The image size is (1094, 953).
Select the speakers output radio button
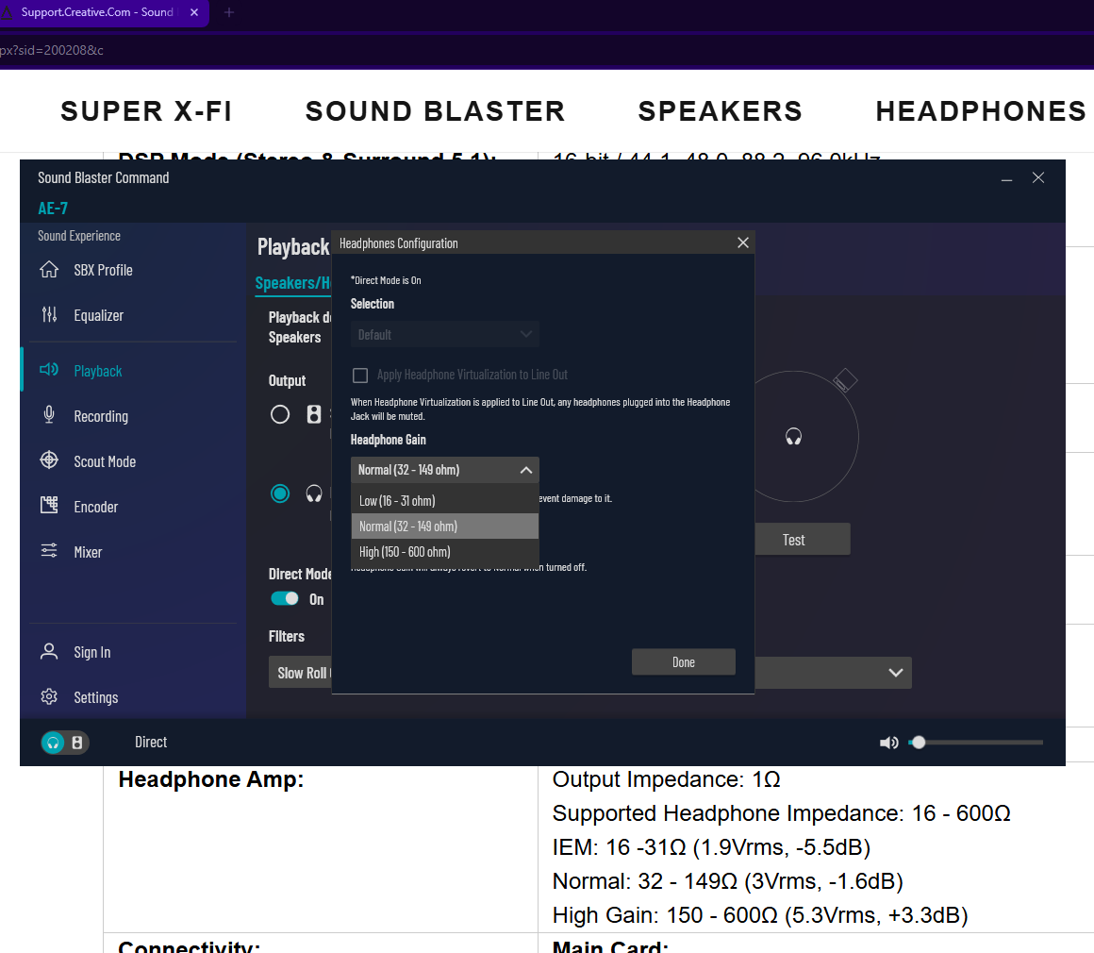pos(280,415)
